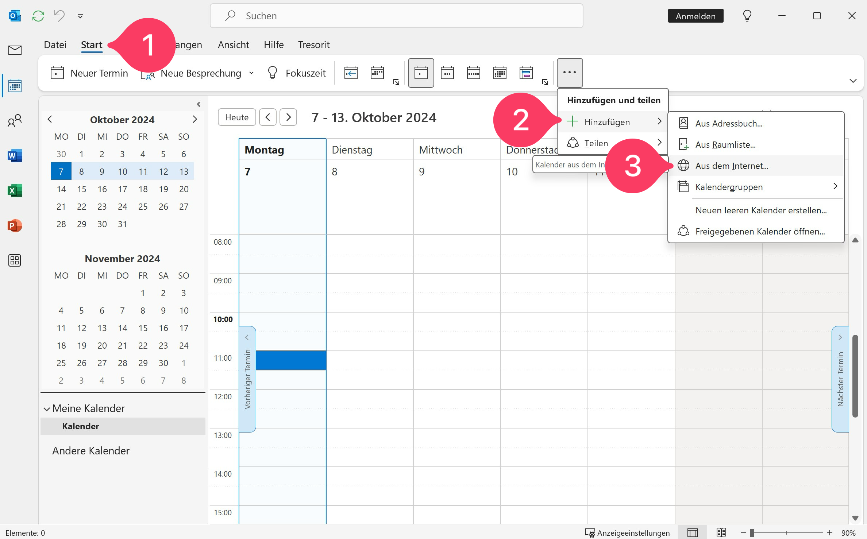Switch to Month view toolbar icon
This screenshot has width=867, height=539.
coord(500,73)
